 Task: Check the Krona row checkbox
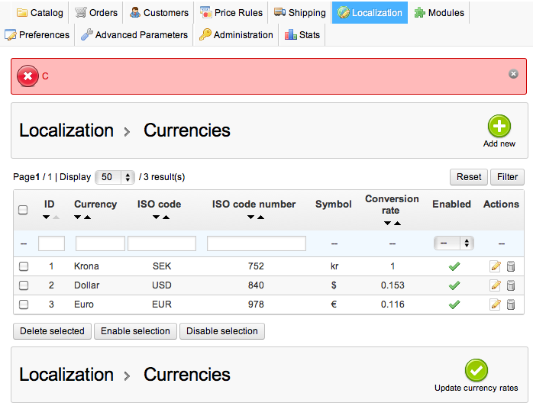pyautogui.click(x=24, y=266)
